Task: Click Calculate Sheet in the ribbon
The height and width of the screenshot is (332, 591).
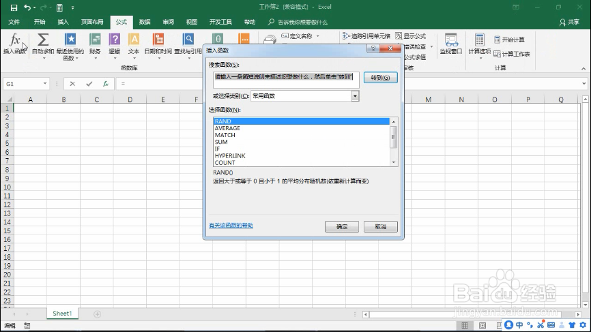Action: [512, 54]
